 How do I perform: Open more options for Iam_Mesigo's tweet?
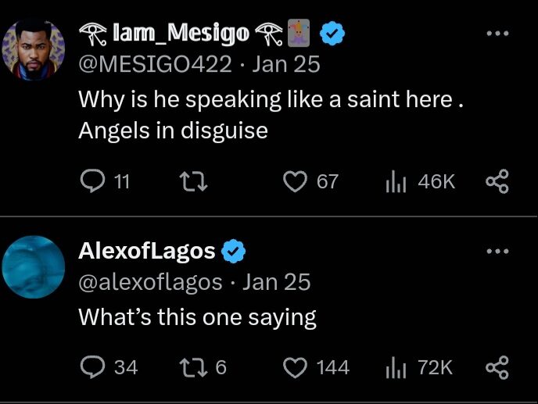(x=497, y=34)
